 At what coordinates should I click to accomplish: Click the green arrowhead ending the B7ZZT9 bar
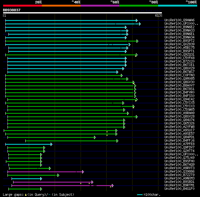(x=58, y=175)
